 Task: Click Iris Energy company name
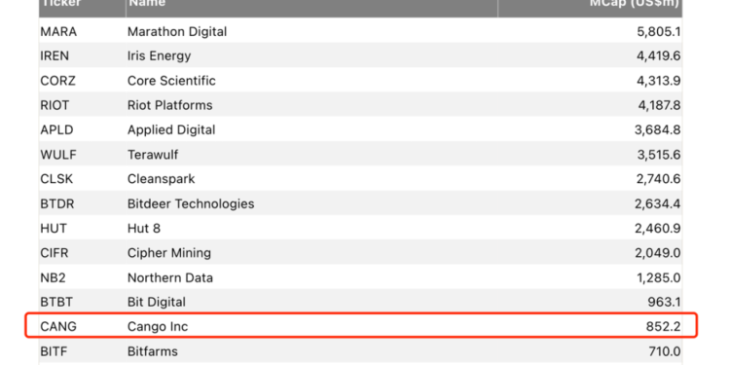(159, 56)
